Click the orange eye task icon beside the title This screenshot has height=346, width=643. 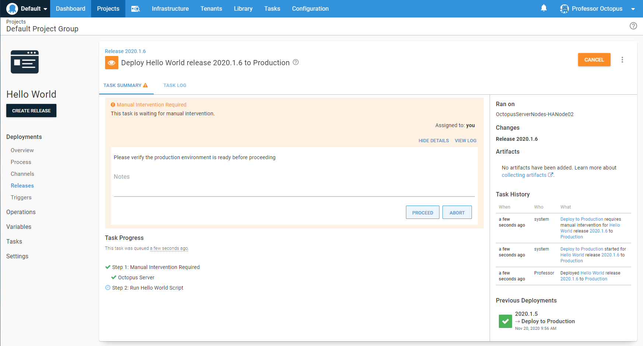pos(111,63)
